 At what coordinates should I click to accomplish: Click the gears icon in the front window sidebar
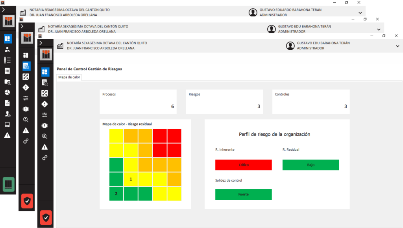click(45, 157)
